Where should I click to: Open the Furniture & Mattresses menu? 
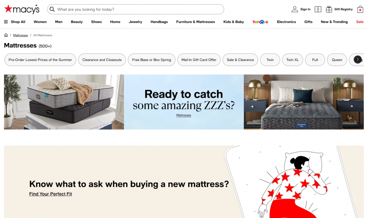click(195, 22)
